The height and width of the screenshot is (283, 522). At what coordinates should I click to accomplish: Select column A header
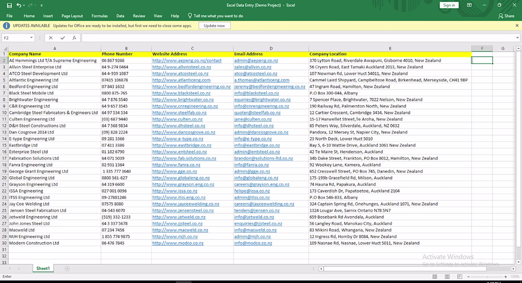pyautogui.click(x=55, y=48)
